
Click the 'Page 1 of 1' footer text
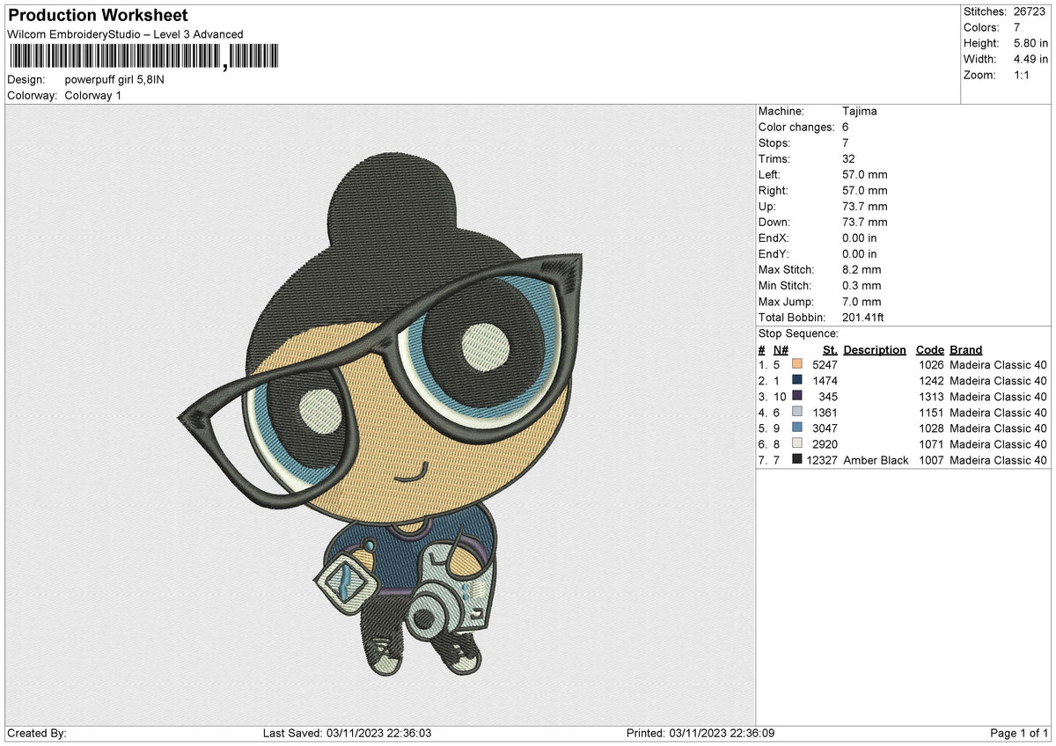click(x=1019, y=733)
